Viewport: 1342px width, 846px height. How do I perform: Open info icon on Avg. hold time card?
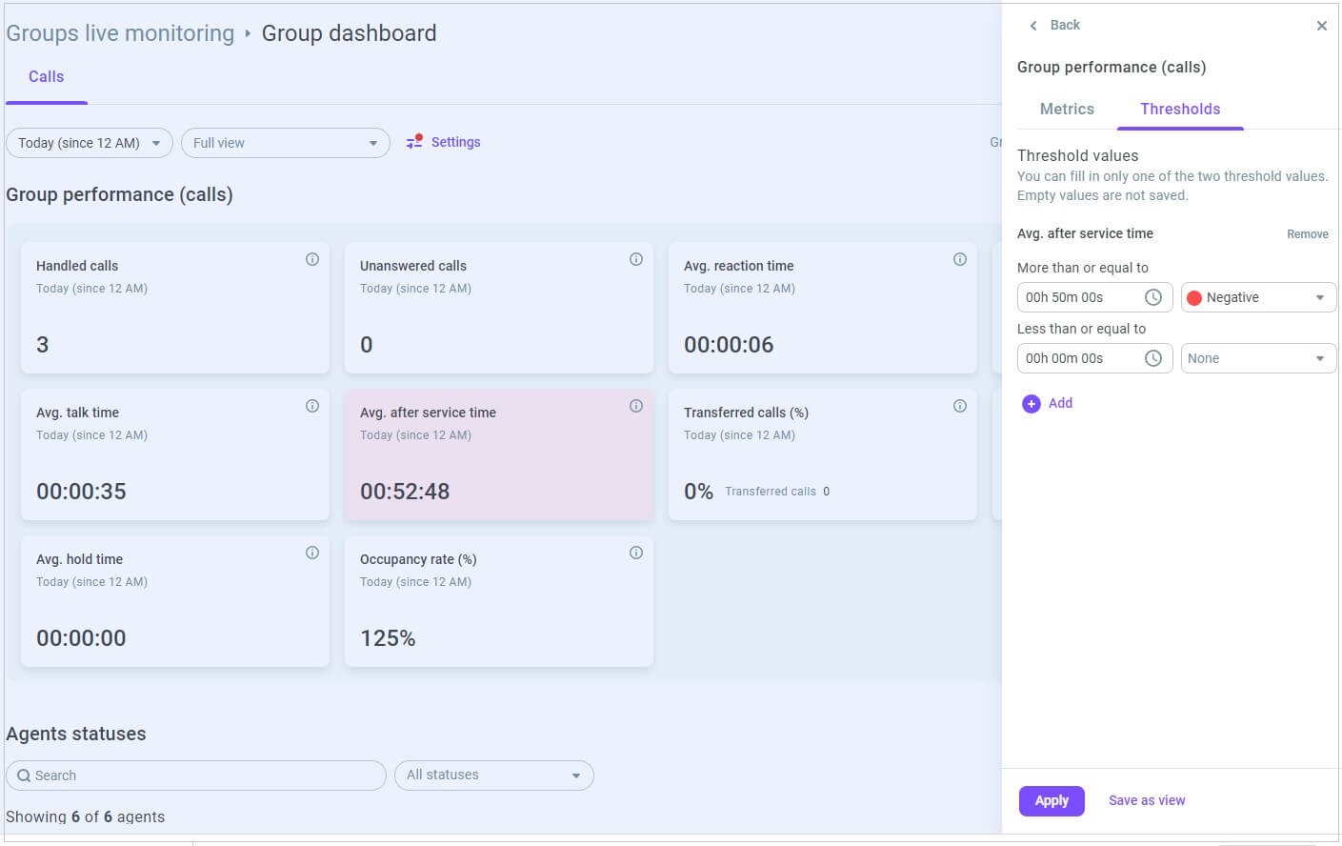point(312,553)
